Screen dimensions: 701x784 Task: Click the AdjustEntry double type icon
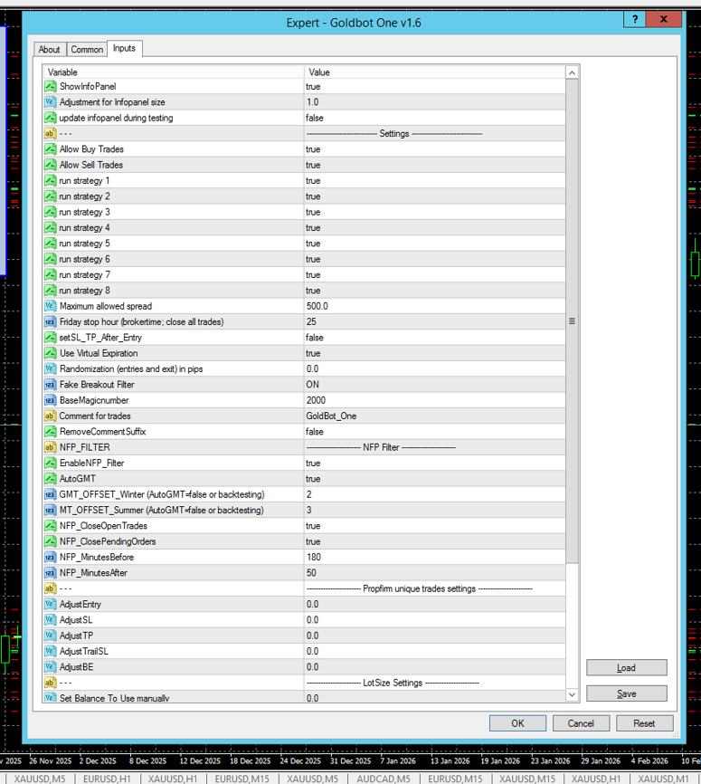(x=50, y=604)
